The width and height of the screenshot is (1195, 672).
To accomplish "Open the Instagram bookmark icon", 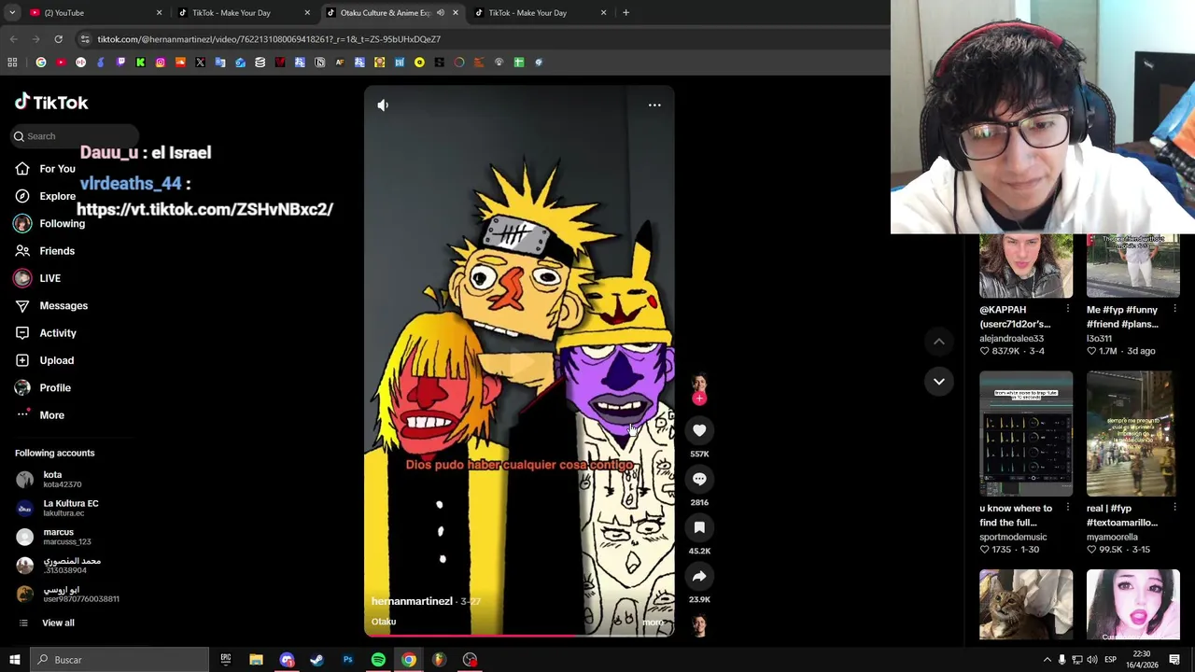I will (x=161, y=63).
